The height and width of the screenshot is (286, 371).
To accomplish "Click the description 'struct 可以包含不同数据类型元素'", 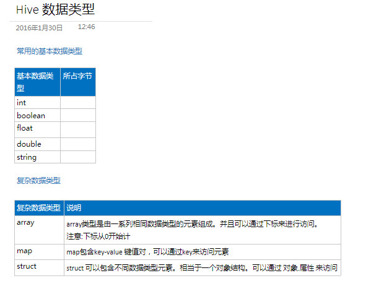I will pyautogui.click(x=202, y=268).
